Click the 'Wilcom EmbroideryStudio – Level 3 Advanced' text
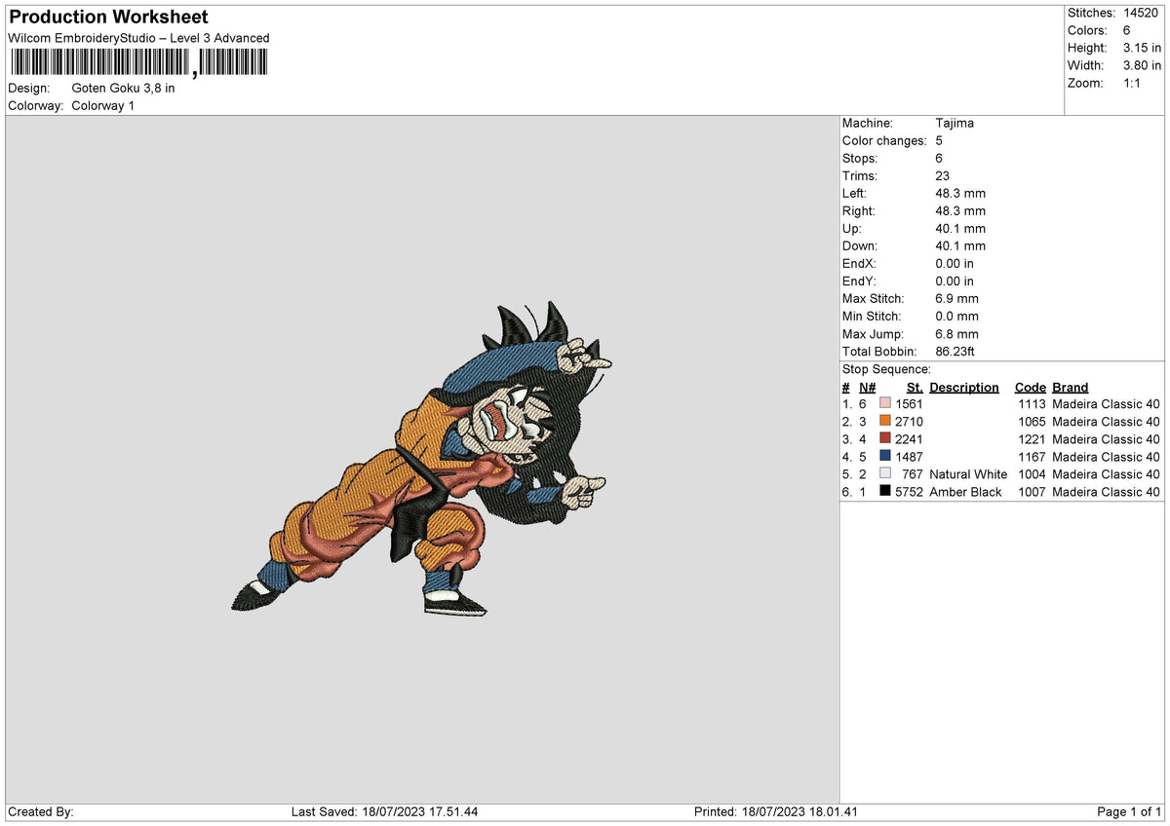 [x=138, y=38]
